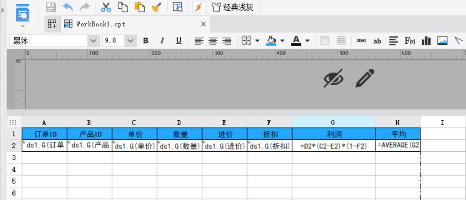466x200 pixels.
Task: Select the 平均 header cell
Action: pyautogui.click(x=398, y=134)
